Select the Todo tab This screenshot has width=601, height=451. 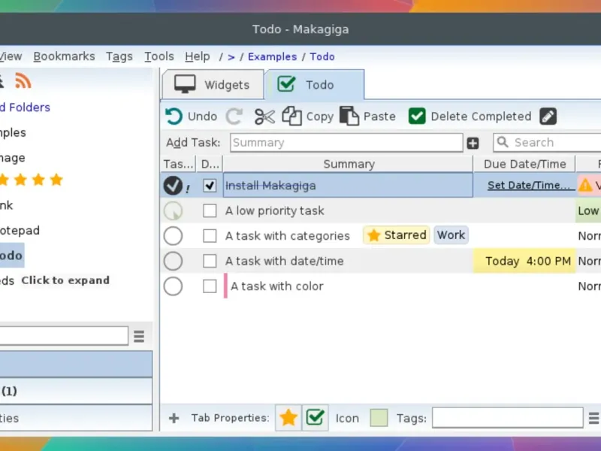315,84
